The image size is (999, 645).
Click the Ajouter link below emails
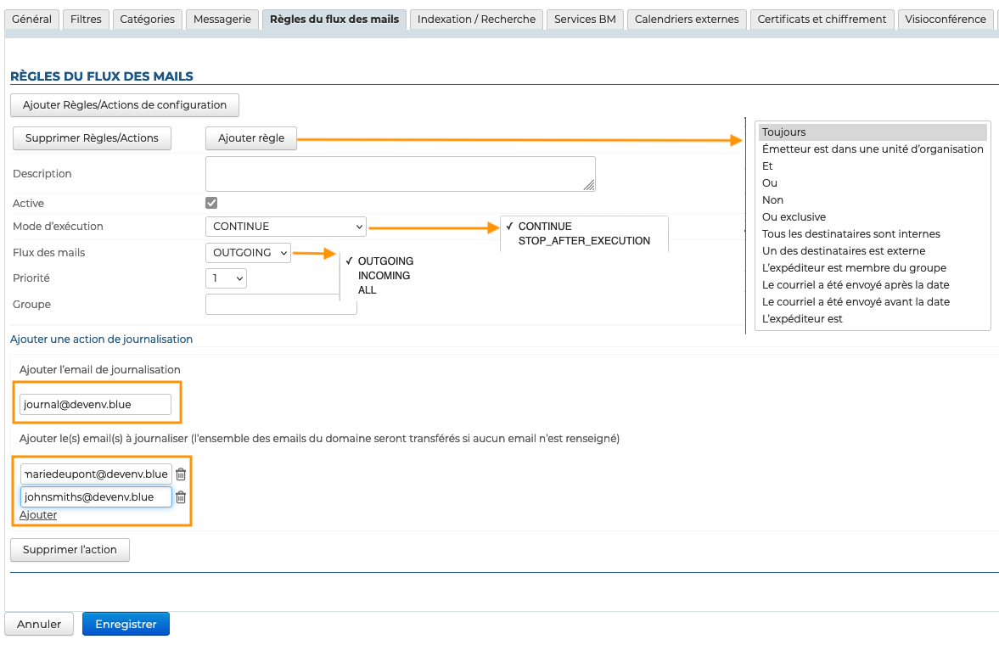coord(38,515)
